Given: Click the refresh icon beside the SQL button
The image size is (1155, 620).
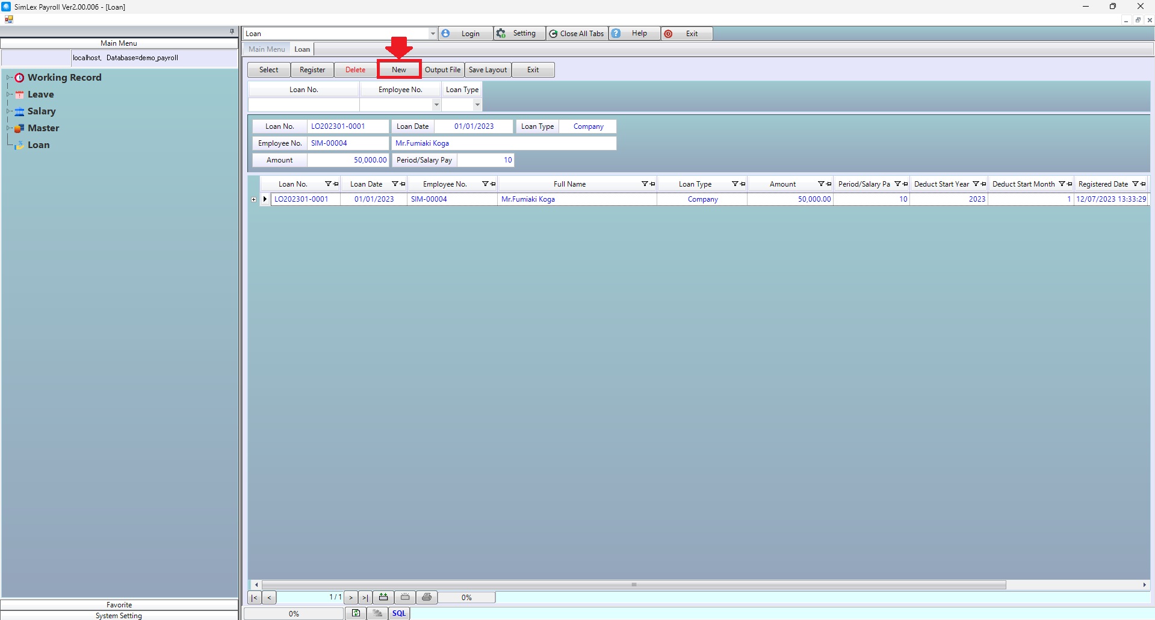Looking at the screenshot, I should point(356,613).
